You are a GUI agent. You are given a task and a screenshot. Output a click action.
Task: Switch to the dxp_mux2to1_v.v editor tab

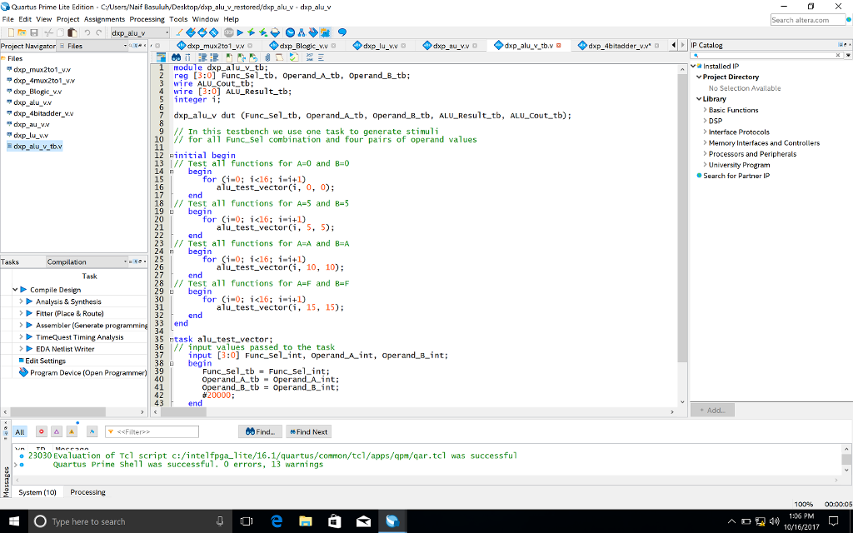coord(216,46)
